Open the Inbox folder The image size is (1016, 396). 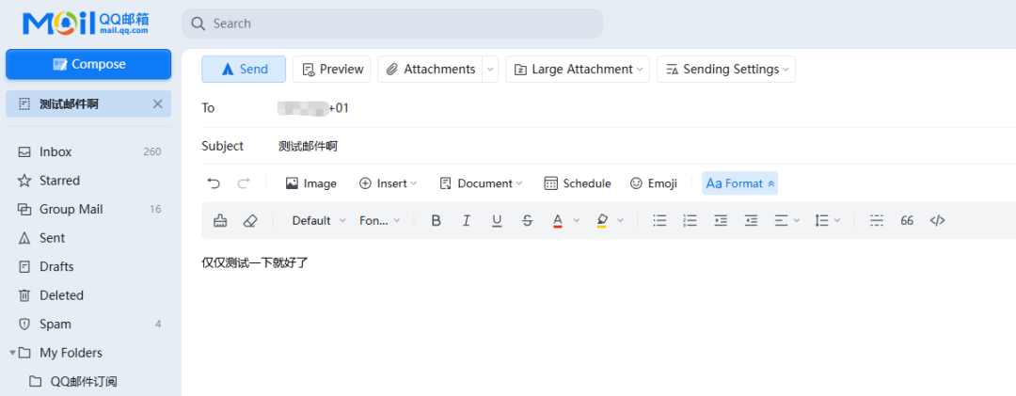click(x=56, y=151)
